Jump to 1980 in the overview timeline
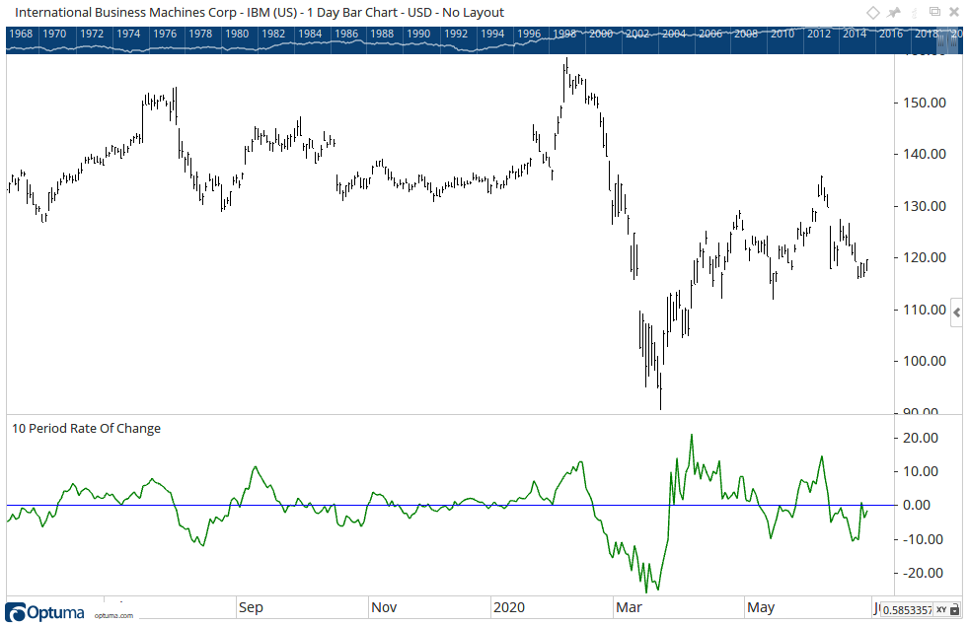Screen dimensions: 969x626 236,34
